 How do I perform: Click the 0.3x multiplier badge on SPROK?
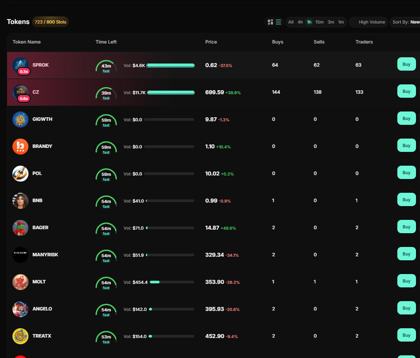click(24, 72)
